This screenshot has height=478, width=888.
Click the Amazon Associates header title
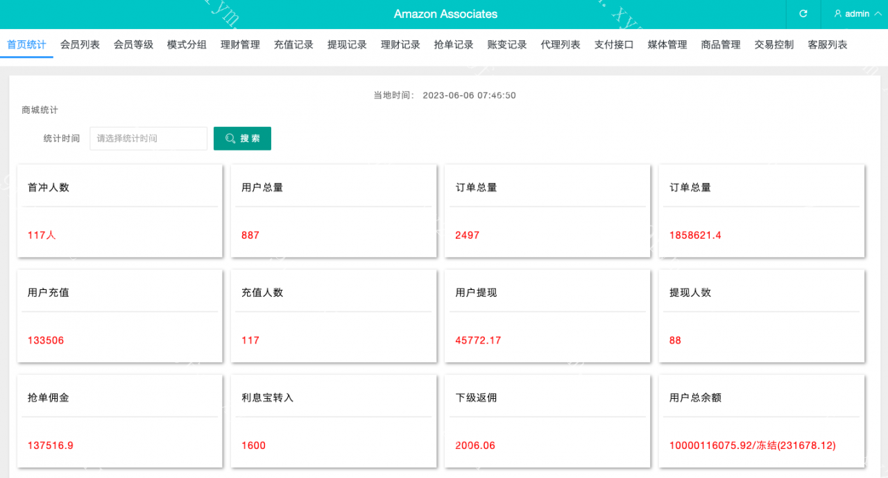445,14
